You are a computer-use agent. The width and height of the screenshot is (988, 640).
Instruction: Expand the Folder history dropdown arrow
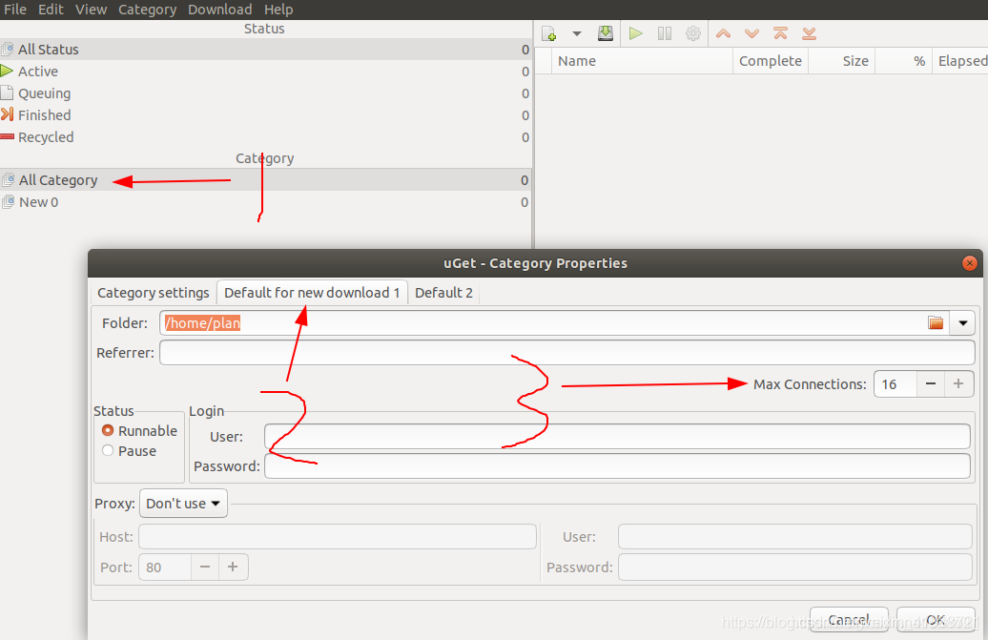963,323
